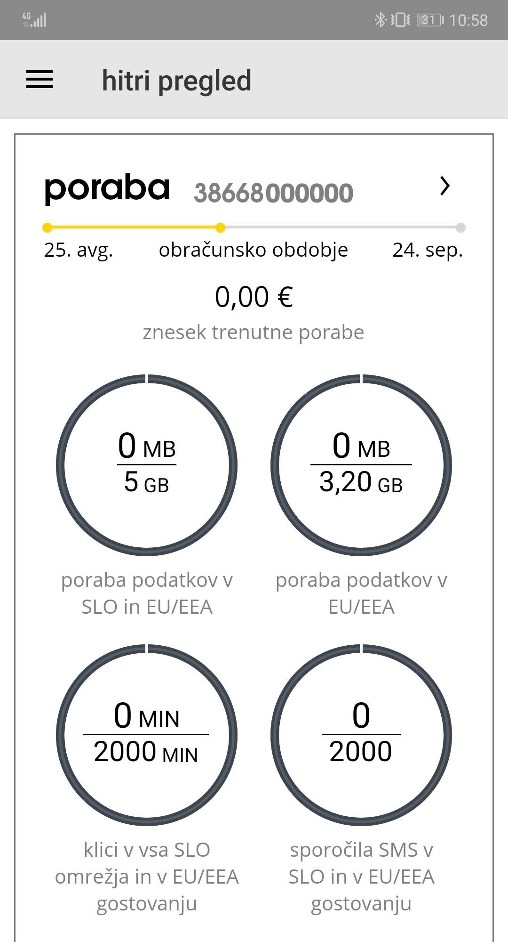508x942 pixels.
Task: Open the hamburger navigation menu
Action: 40,80
